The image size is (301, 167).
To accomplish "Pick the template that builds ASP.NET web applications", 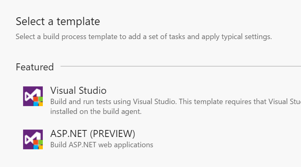I will (93, 134).
